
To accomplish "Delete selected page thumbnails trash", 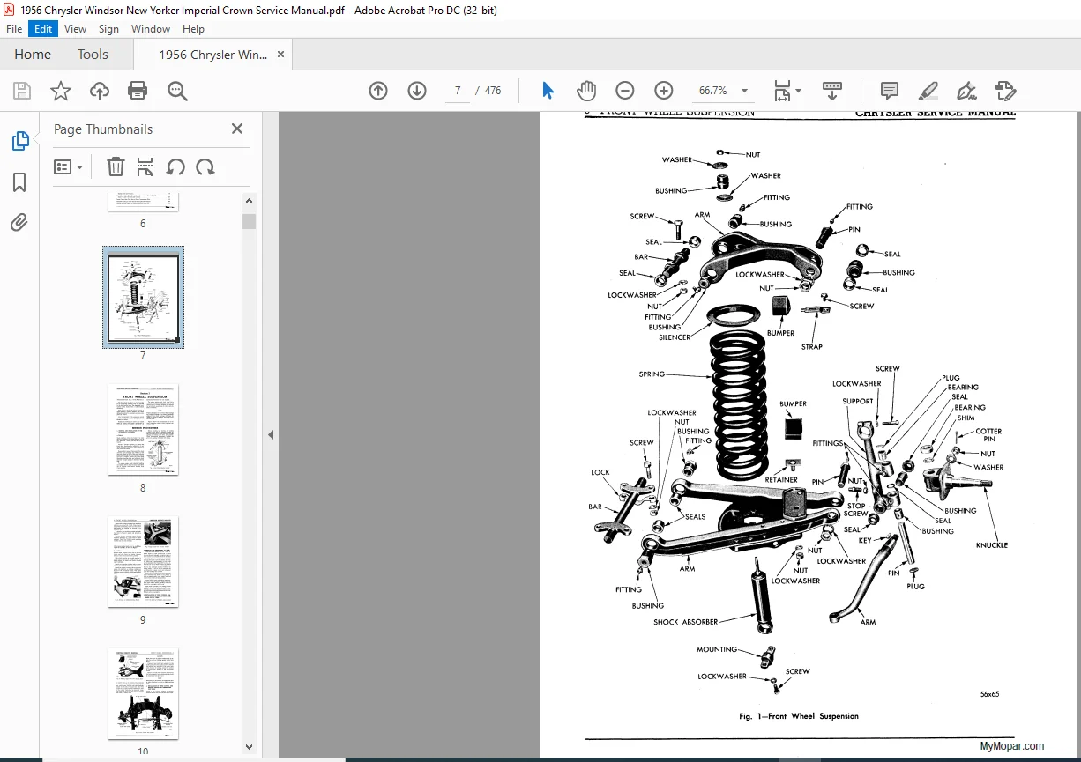I will point(116,166).
